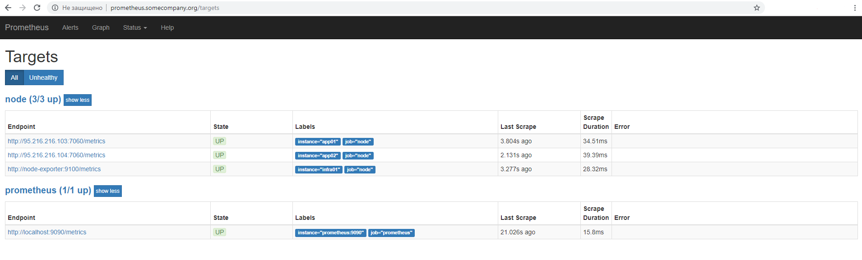Open site info via the not-secure icon
862x260 pixels.
pos(55,8)
